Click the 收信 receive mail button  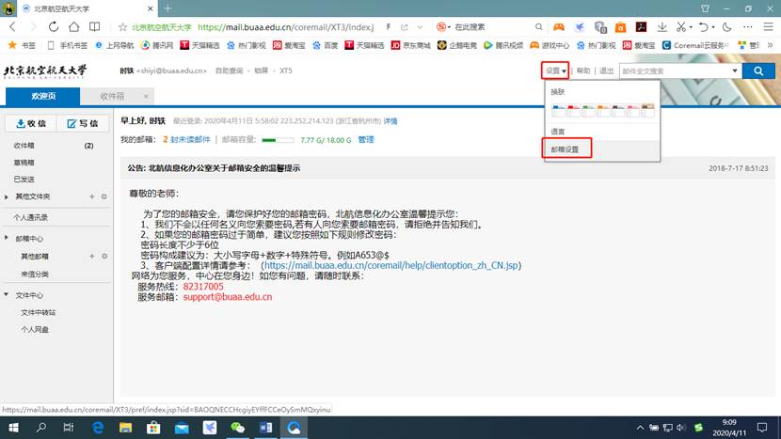(30, 123)
